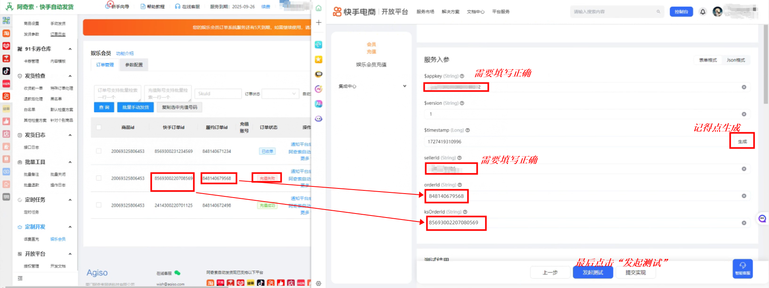
Task: Open the yellow star icon in middle strip
Action: point(318,59)
